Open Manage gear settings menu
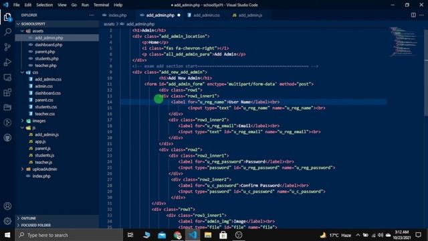The height and width of the screenshot is (241, 428). pyautogui.click(x=7, y=221)
